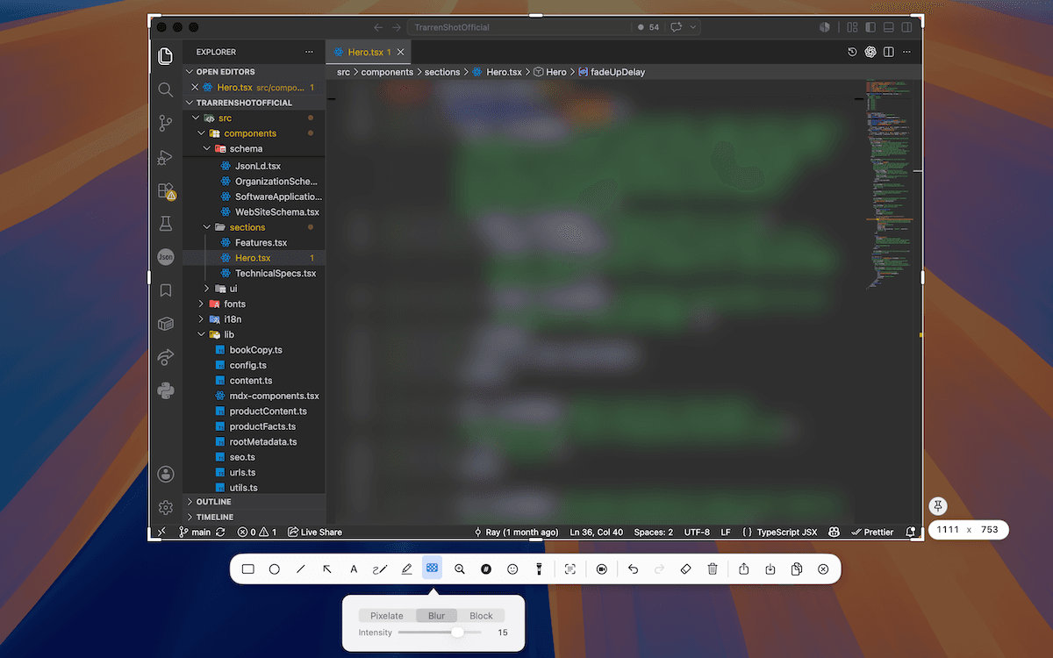Viewport: 1053px width, 658px height.
Task: Choose Blur mosaic style
Action: click(x=436, y=616)
